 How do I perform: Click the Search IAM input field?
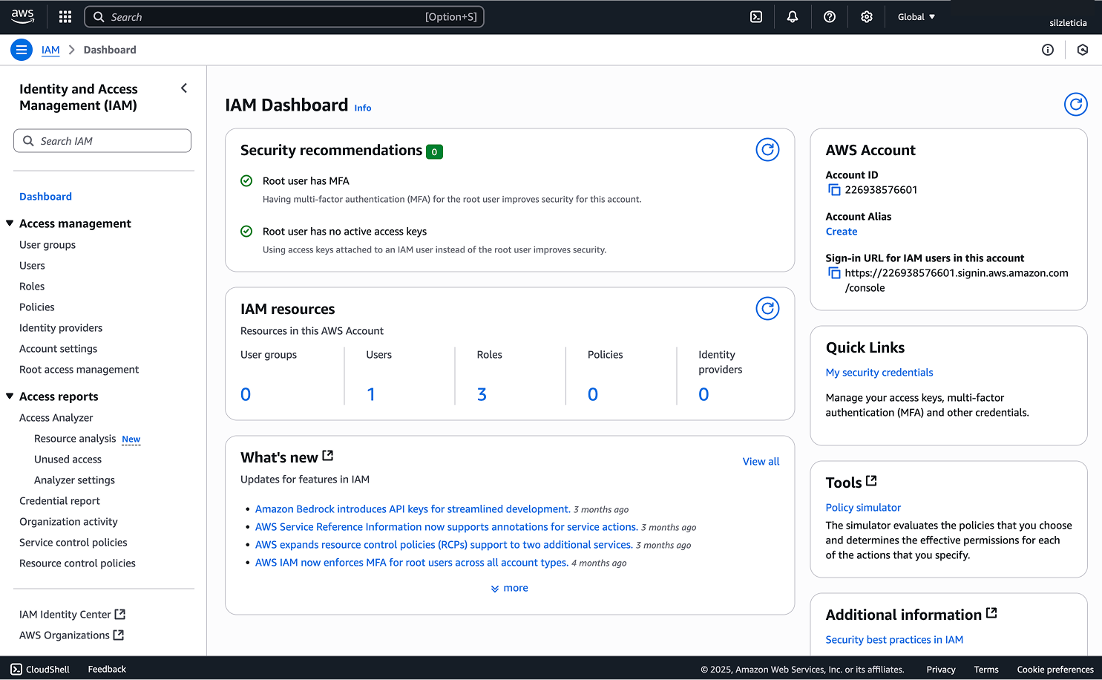pos(102,140)
